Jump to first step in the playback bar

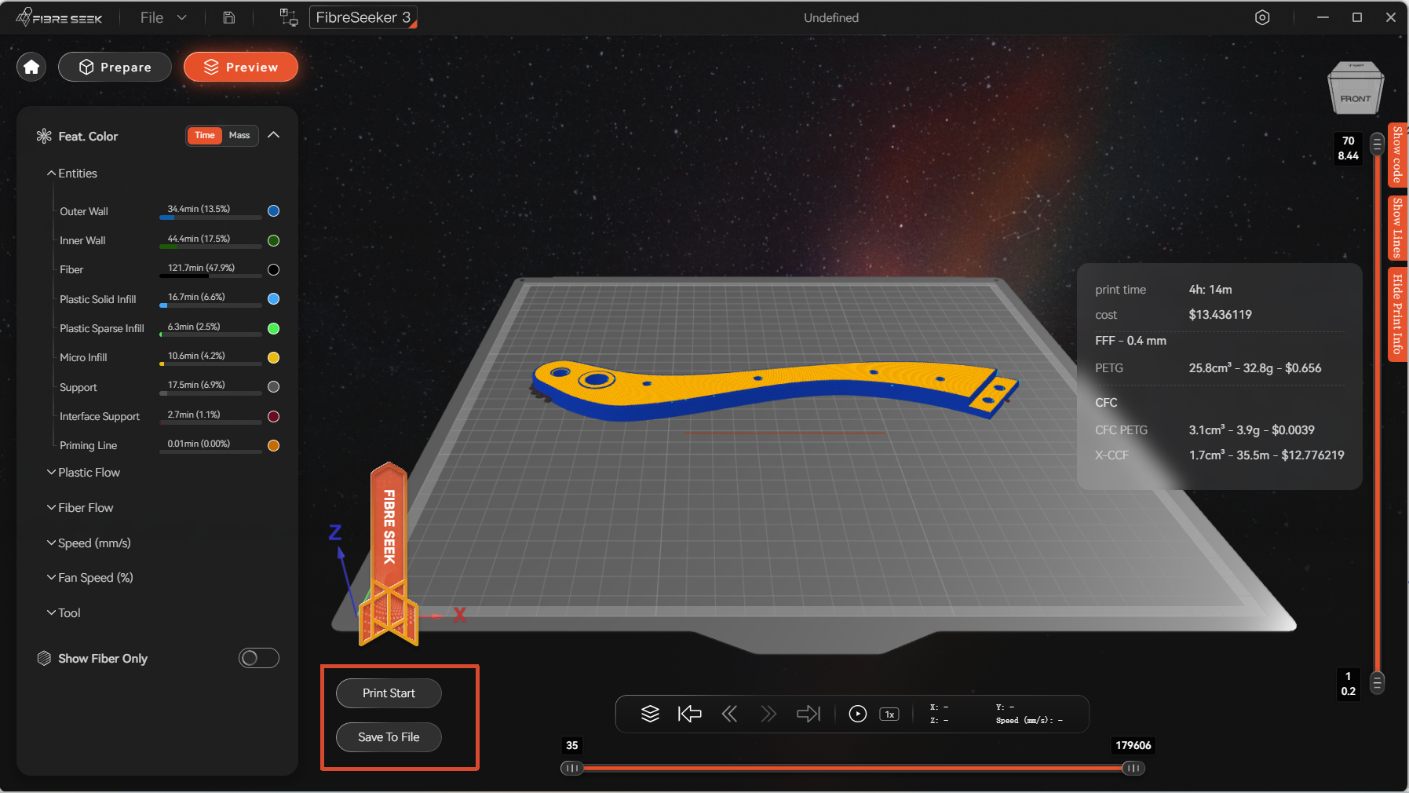click(x=689, y=714)
